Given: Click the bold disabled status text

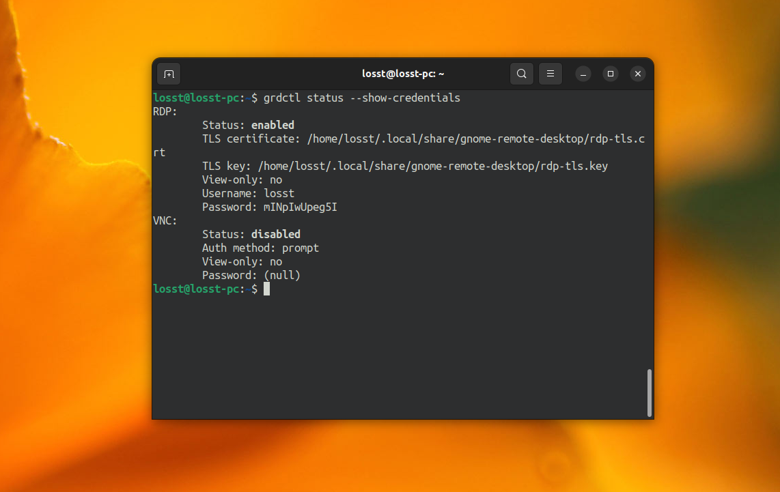Looking at the screenshot, I should (275, 235).
